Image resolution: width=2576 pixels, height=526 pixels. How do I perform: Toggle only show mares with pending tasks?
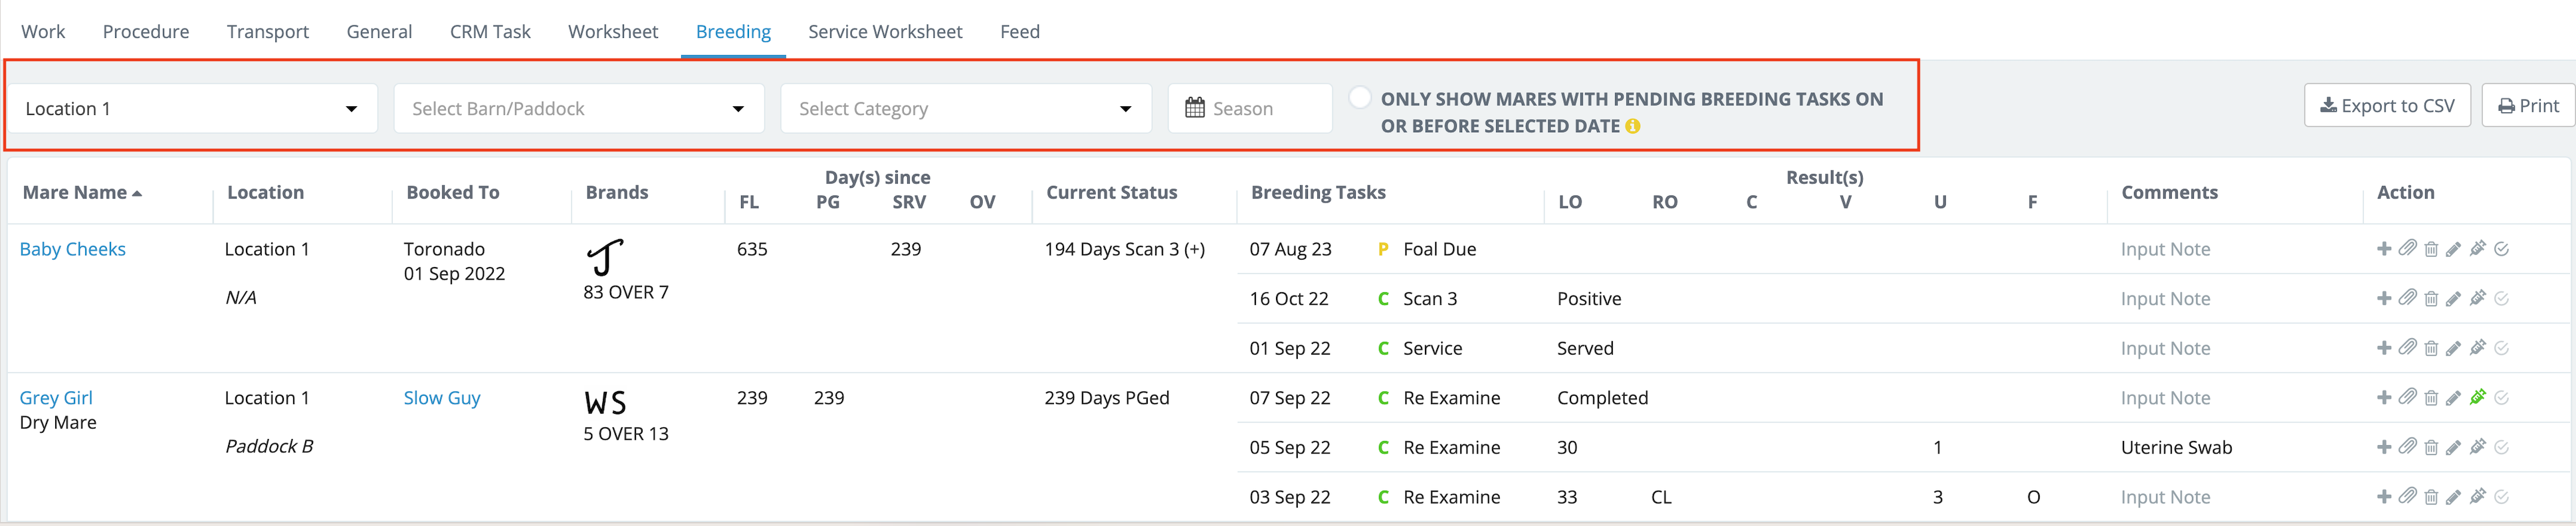click(1359, 98)
